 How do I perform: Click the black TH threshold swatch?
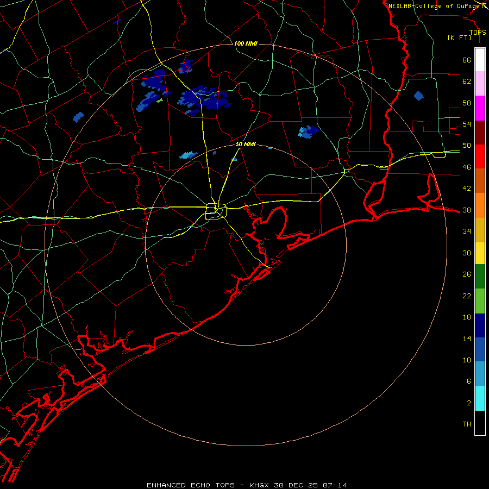coord(480,423)
